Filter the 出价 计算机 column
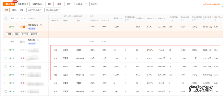This screenshot has width=223, height=96. coord(98,21)
